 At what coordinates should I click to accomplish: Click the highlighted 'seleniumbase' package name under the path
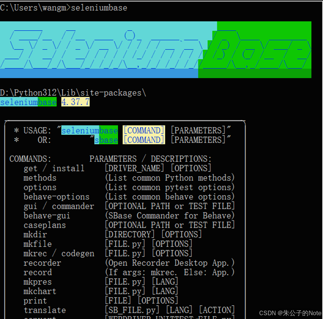[x=28, y=102]
